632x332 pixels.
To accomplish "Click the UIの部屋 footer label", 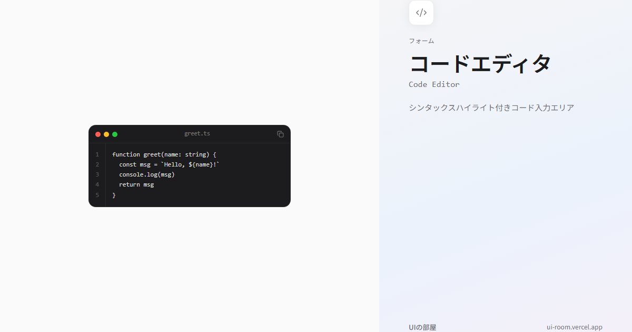I will [422, 327].
